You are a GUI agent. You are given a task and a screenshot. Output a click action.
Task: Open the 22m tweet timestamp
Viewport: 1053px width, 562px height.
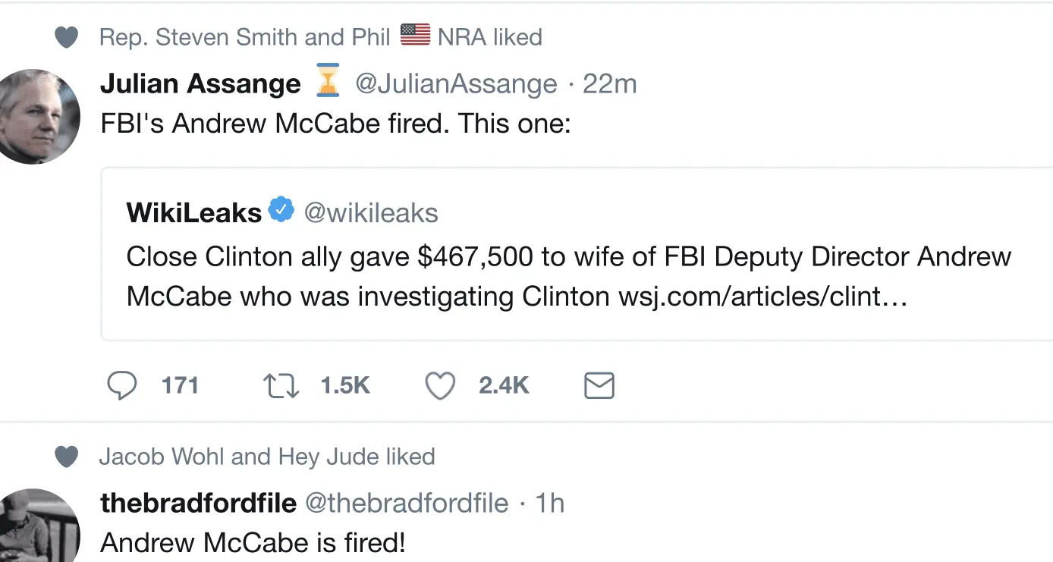[x=609, y=83]
